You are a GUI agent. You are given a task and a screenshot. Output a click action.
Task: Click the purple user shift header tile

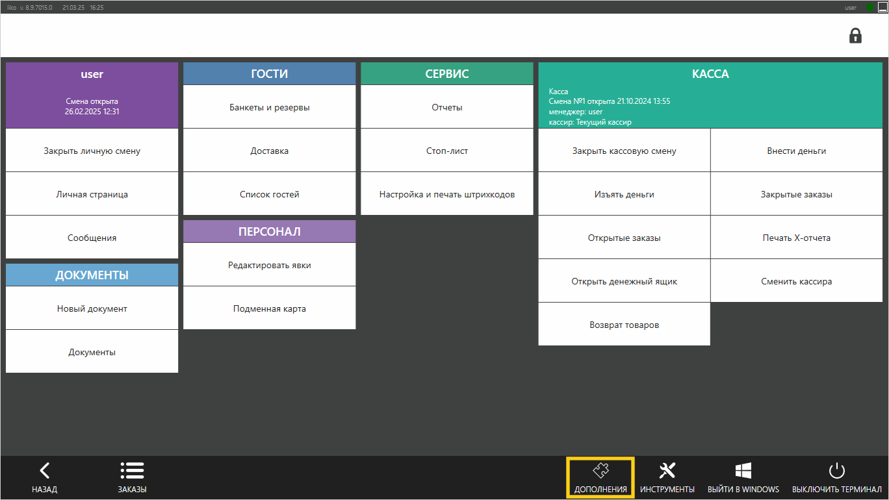coord(92,95)
